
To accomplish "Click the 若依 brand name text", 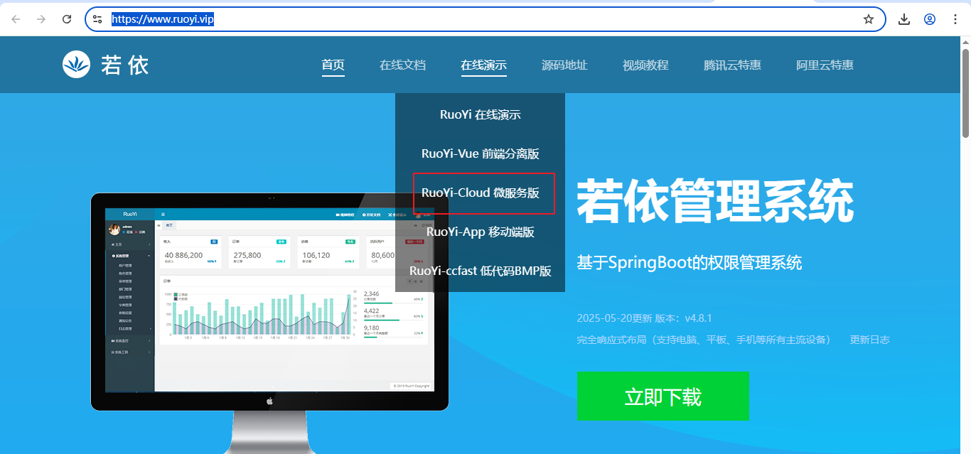I will tap(124, 65).
